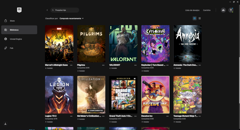Image resolution: width=240 pixels, height=130 pixels.
Task: Open options menu for Teenage Mutant Ninja Turtles
Action: coord(199,116)
